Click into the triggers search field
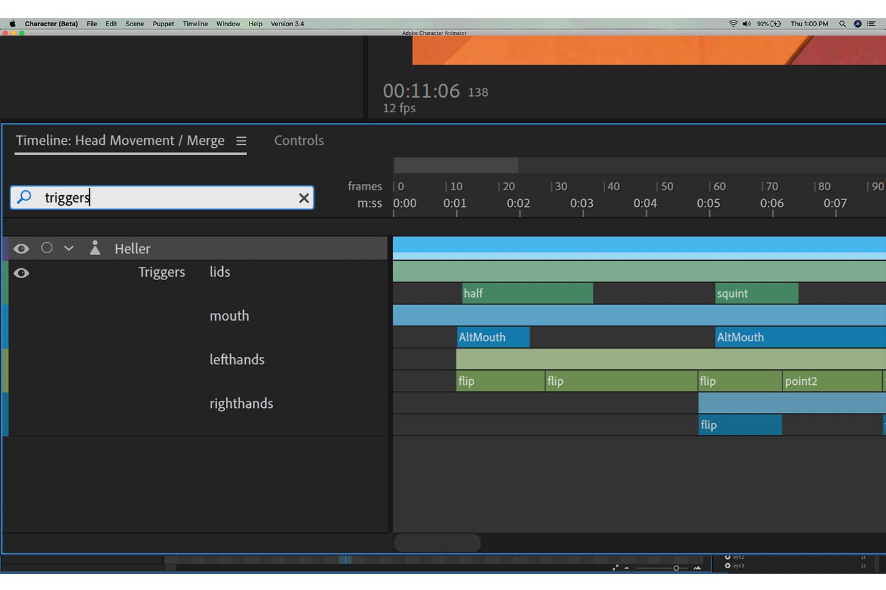 [x=162, y=198]
